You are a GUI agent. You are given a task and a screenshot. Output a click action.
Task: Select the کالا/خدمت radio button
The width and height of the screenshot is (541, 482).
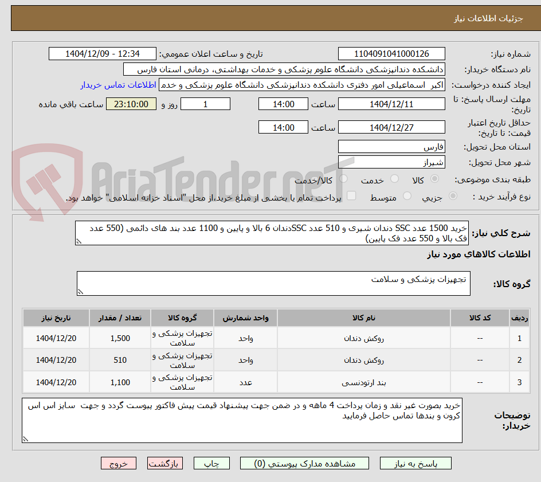343,179
